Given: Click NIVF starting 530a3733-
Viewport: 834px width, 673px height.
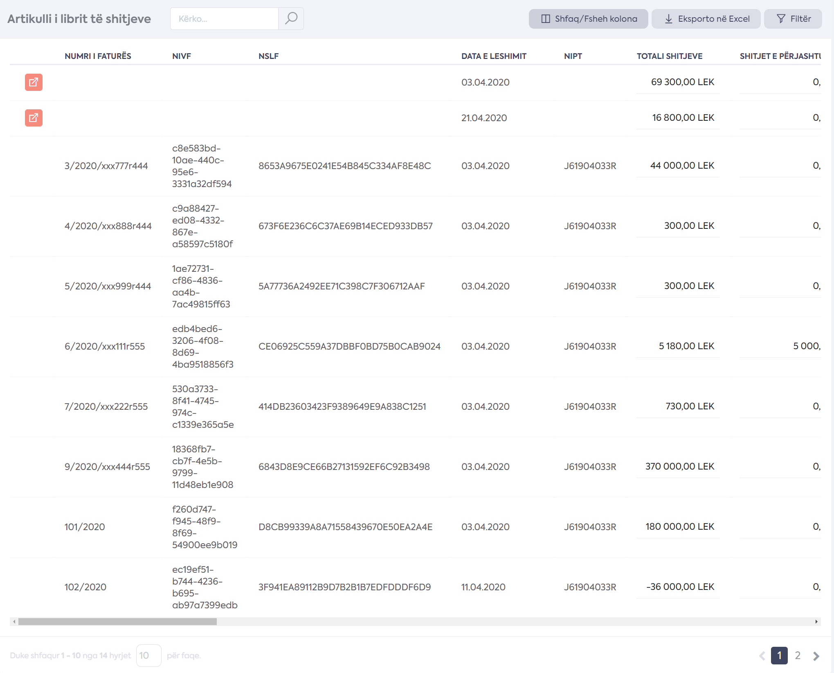Looking at the screenshot, I should coord(203,407).
